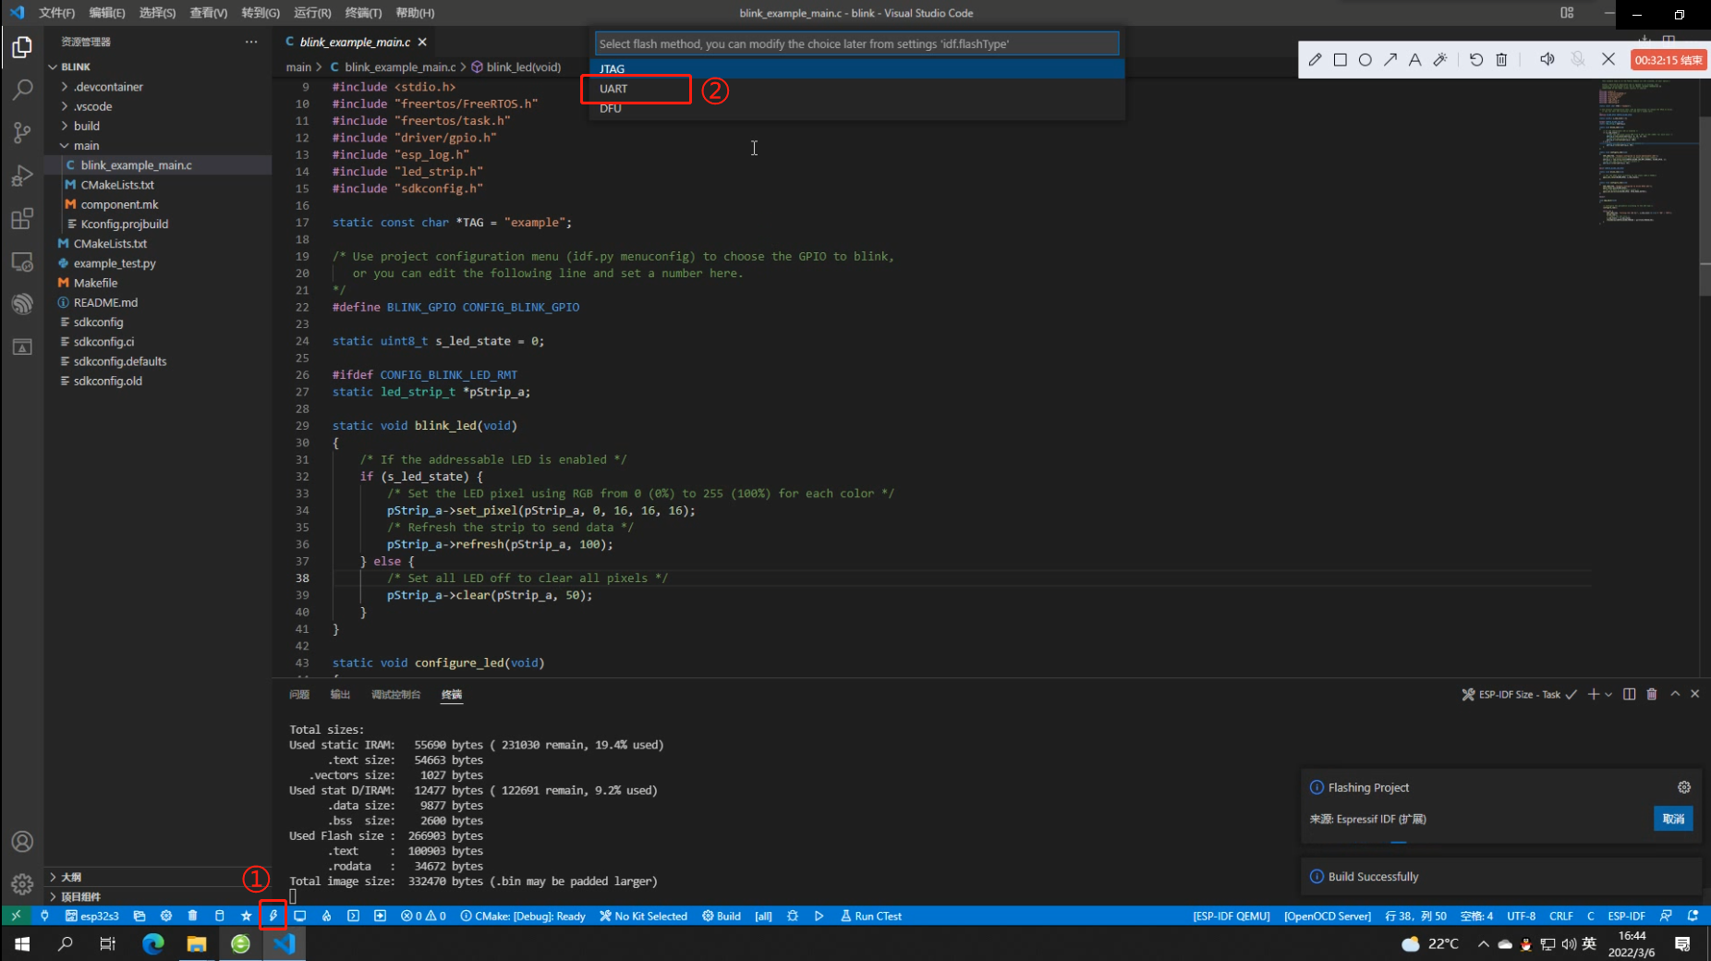This screenshot has width=1711, height=961.
Task: Select DFU flash method
Action: click(x=857, y=108)
